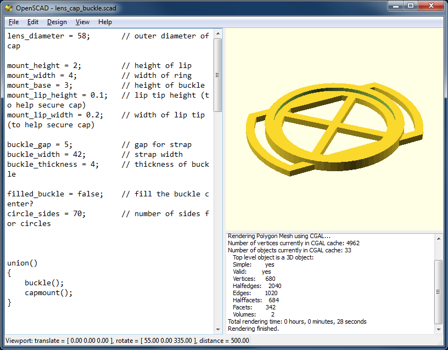Click console line 'Edges: 1020'

pyautogui.click(x=255, y=293)
